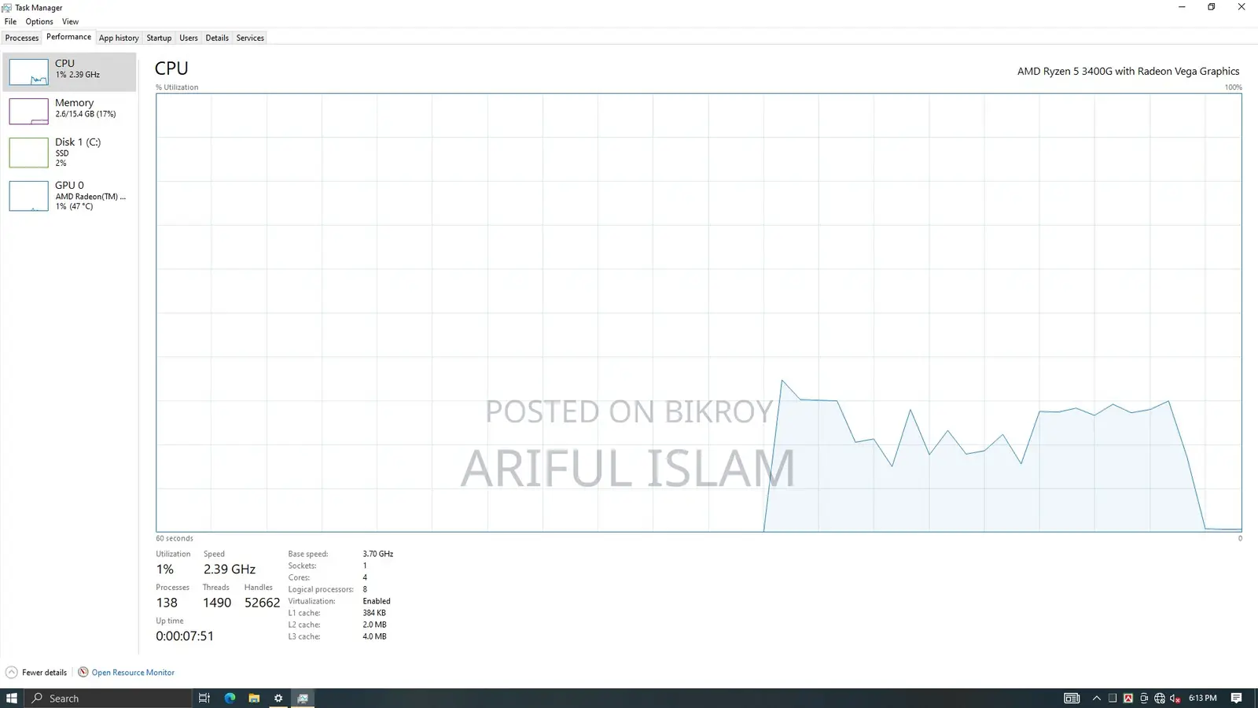
Task: Open the App history tab
Action: (119, 38)
